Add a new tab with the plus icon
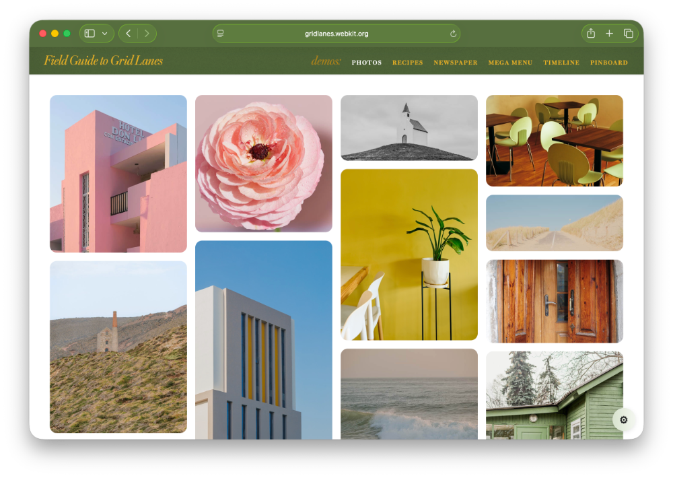The image size is (673, 478). coord(610,34)
